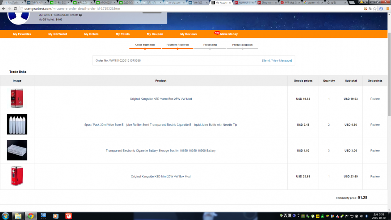Bookmark this page with the star icon
The width and height of the screenshot is (391, 220).
point(374,8)
